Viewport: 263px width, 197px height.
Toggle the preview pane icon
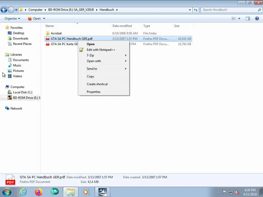pyautogui.click(x=248, y=18)
